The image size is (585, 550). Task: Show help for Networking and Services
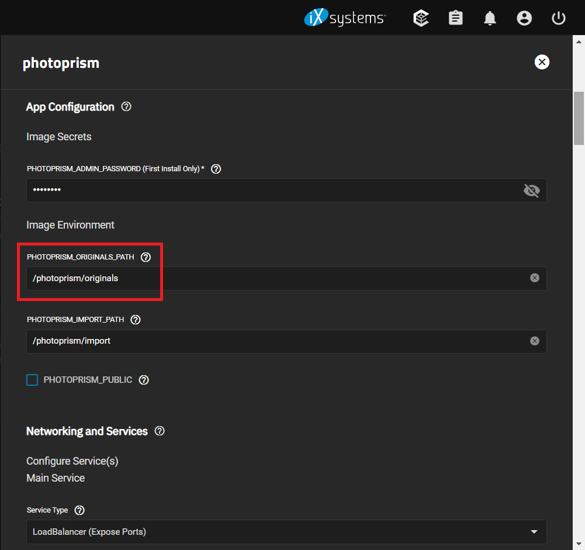[x=160, y=431]
